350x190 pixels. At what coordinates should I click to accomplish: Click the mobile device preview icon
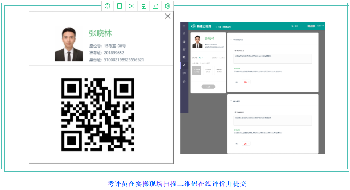tap(120, 6)
